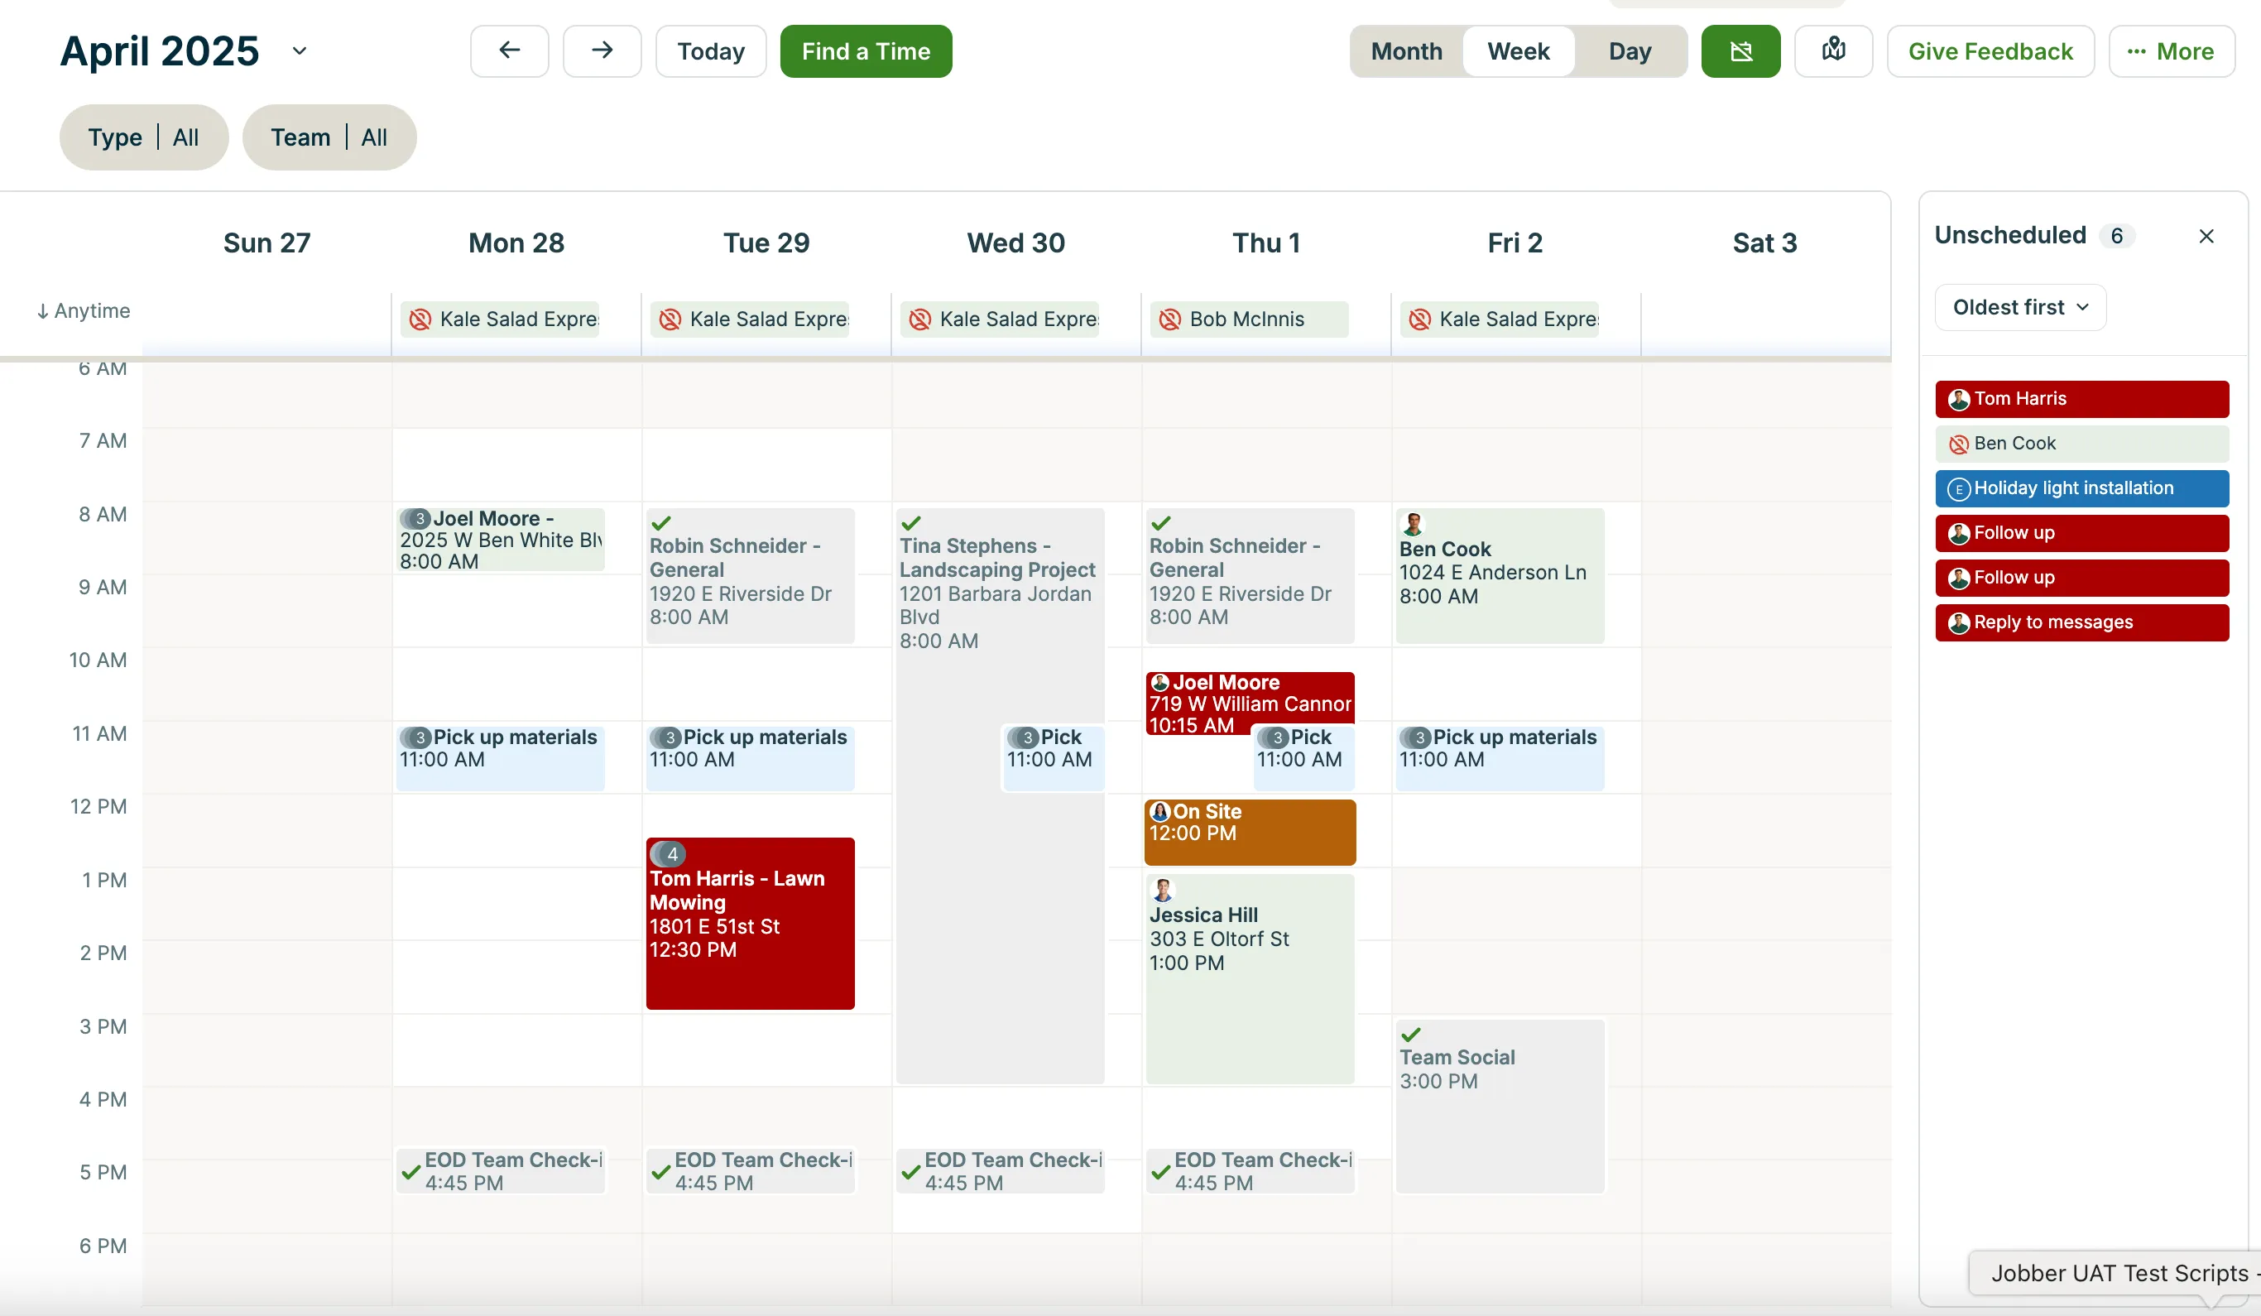2261x1316 pixels.
Task: Open the Team filter dropdown
Action: coord(329,137)
